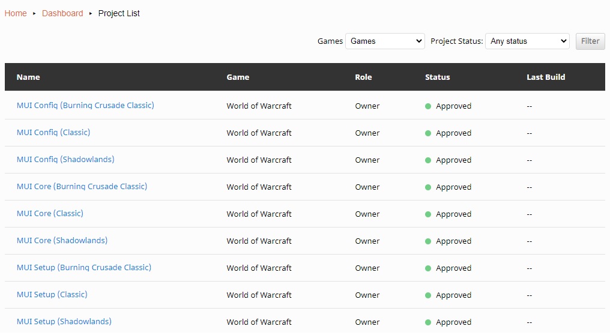
Task: Click the Role column header
Action: click(363, 77)
